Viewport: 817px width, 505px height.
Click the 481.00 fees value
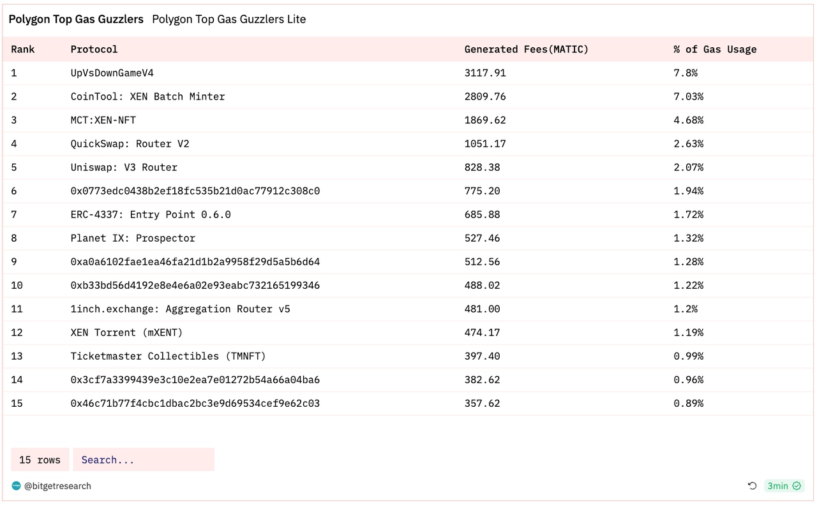[482, 309]
